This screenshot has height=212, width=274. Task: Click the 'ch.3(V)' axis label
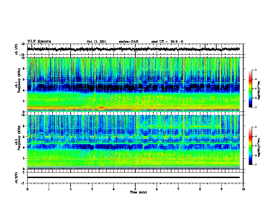pyautogui.click(x=16, y=178)
